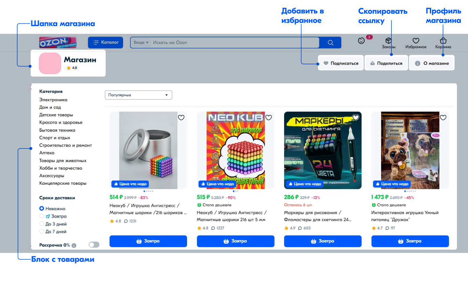This screenshot has height=283, width=468.
Task: Click the magnifier search button
Action: 330,42
